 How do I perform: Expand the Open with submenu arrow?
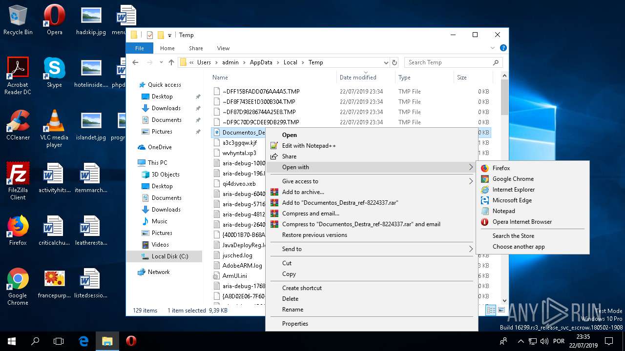[471, 167]
